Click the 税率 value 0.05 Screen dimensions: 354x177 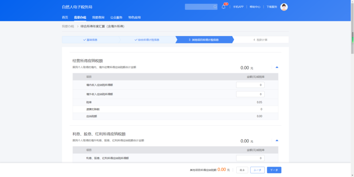coord(259,102)
